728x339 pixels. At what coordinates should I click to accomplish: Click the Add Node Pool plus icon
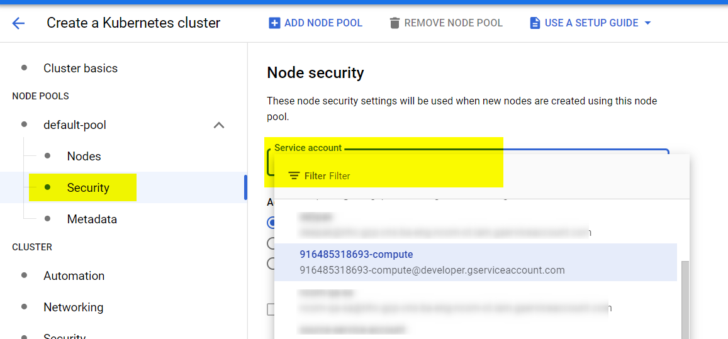coord(274,23)
